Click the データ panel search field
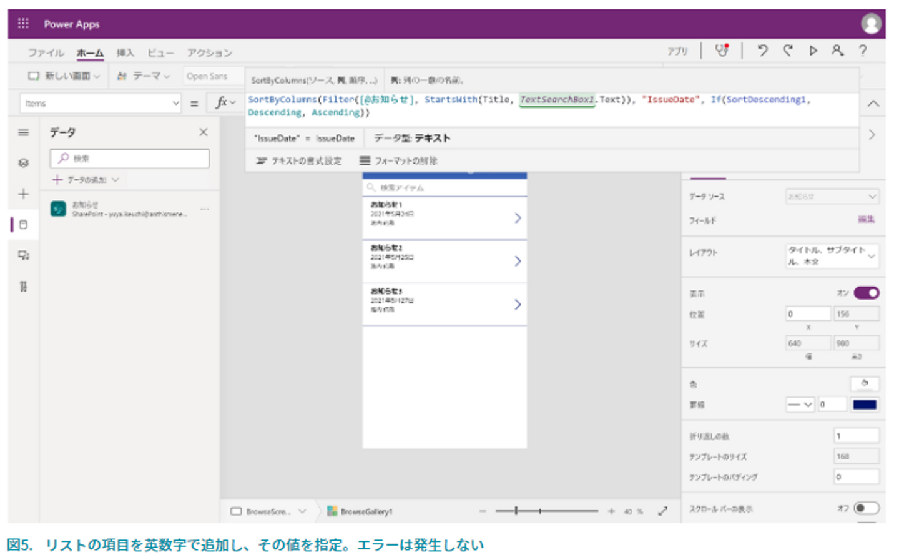 point(130,159)
